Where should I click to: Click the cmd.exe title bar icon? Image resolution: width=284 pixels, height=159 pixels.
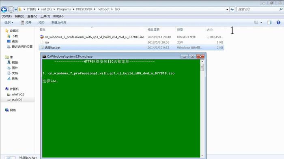[x=44, y=56]
